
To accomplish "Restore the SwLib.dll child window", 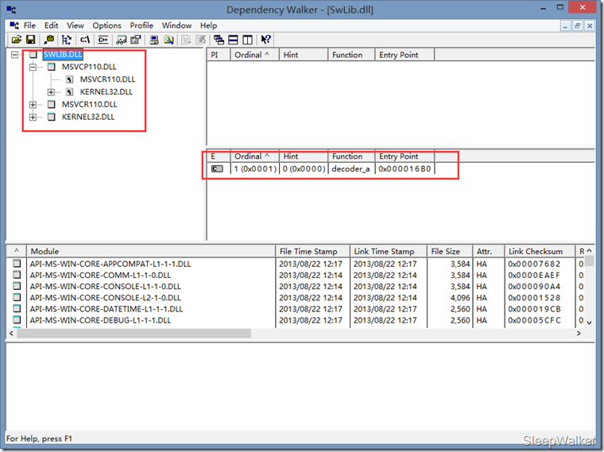I will pyautogui.click(x=578, y=25).
